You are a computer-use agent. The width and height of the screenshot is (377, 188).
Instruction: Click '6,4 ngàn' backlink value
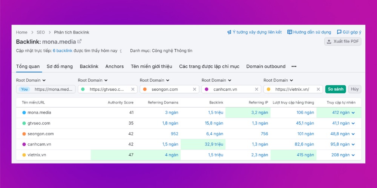[215, 134]
